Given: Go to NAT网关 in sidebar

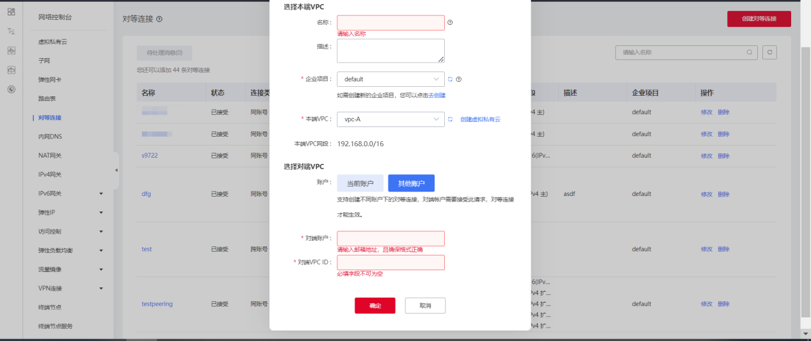Looking at the screenshot, I should (x=50, y=155).
